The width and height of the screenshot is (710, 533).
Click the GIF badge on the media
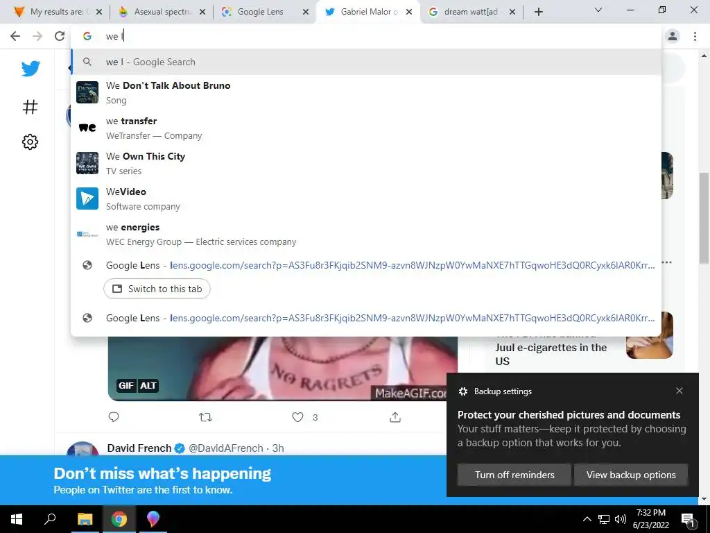point(126,386)
